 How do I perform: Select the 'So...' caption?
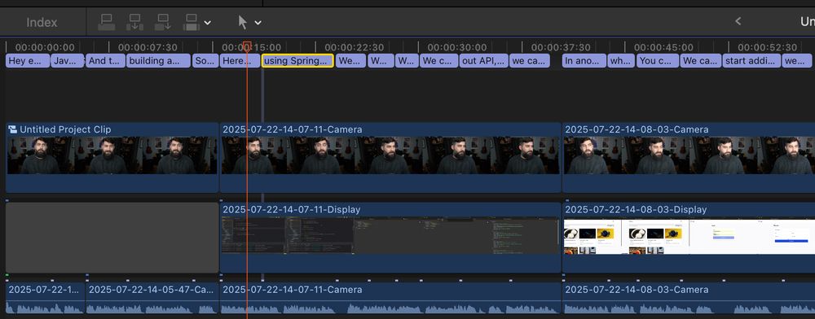(x=206, y=61)
